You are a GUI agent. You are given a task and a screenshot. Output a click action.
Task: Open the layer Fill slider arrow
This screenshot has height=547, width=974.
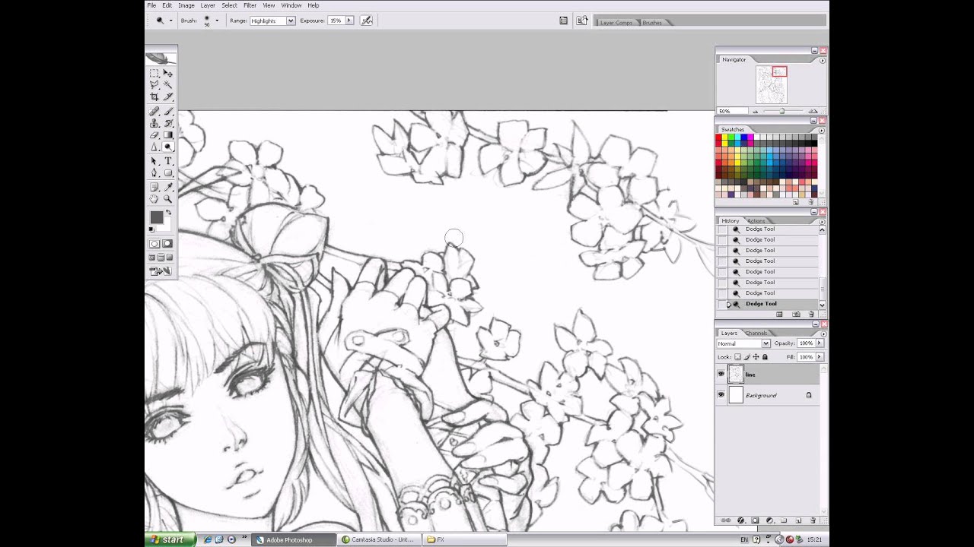[x=820, y=357]
